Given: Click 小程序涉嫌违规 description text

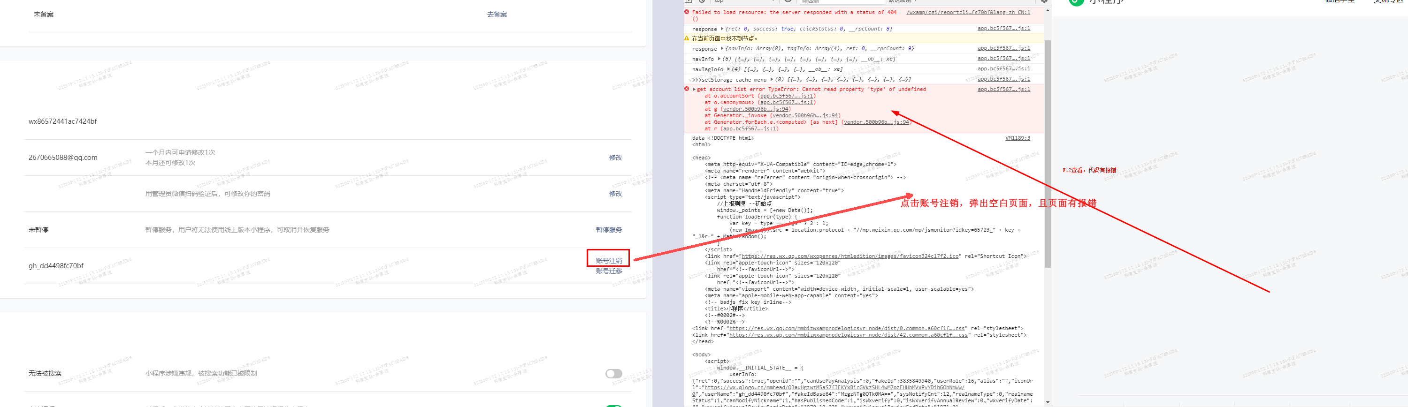Looking at the screenshot, I should coord(201,374).
